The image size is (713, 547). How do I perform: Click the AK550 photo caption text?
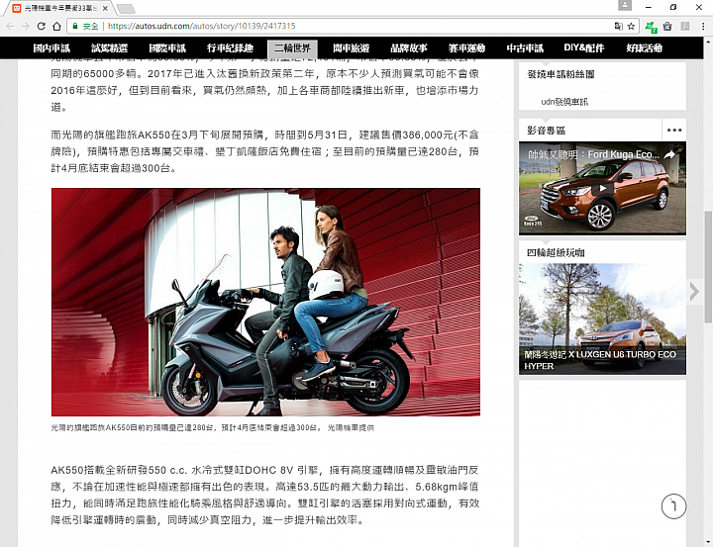click(x=212, y=427)
